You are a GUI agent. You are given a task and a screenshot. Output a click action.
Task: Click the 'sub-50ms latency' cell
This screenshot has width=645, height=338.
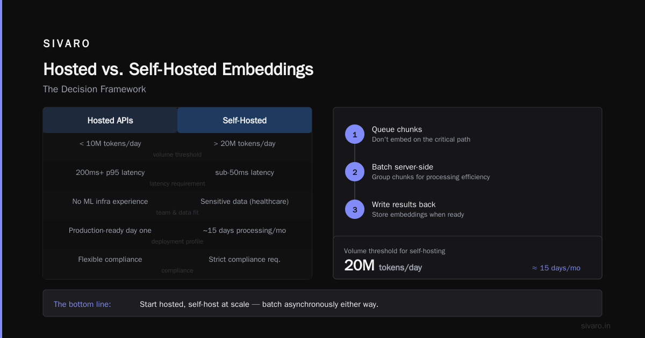(x=245, y=172)
